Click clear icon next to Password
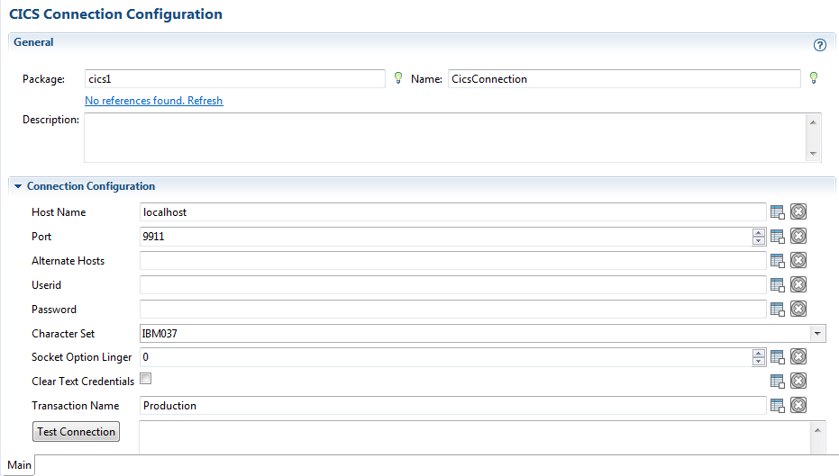 (798, 309)
